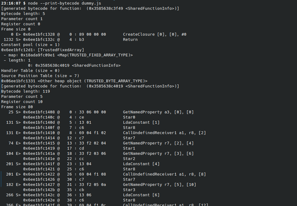
Task: Click the "Source Position Table (size = 7)" line
Action: [x=40, y=76]
